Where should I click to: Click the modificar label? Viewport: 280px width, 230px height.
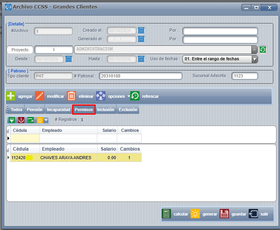point(55,96)
